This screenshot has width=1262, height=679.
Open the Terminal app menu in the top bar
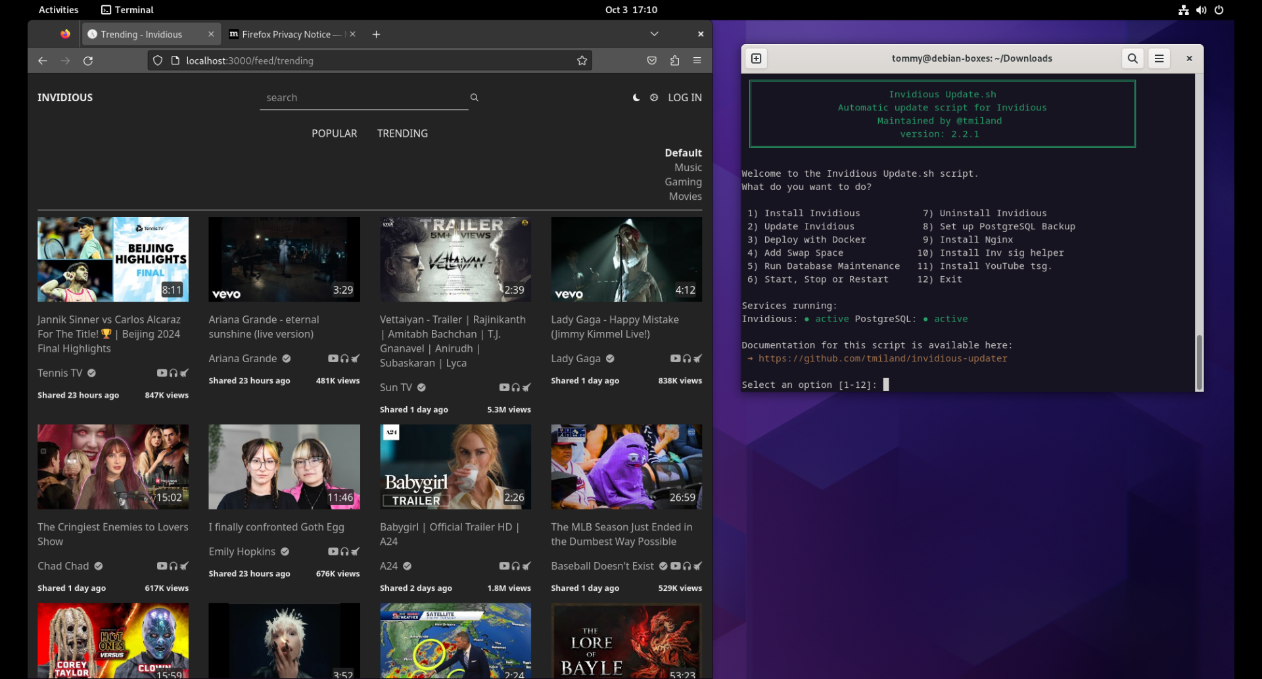tap(128, 10)
